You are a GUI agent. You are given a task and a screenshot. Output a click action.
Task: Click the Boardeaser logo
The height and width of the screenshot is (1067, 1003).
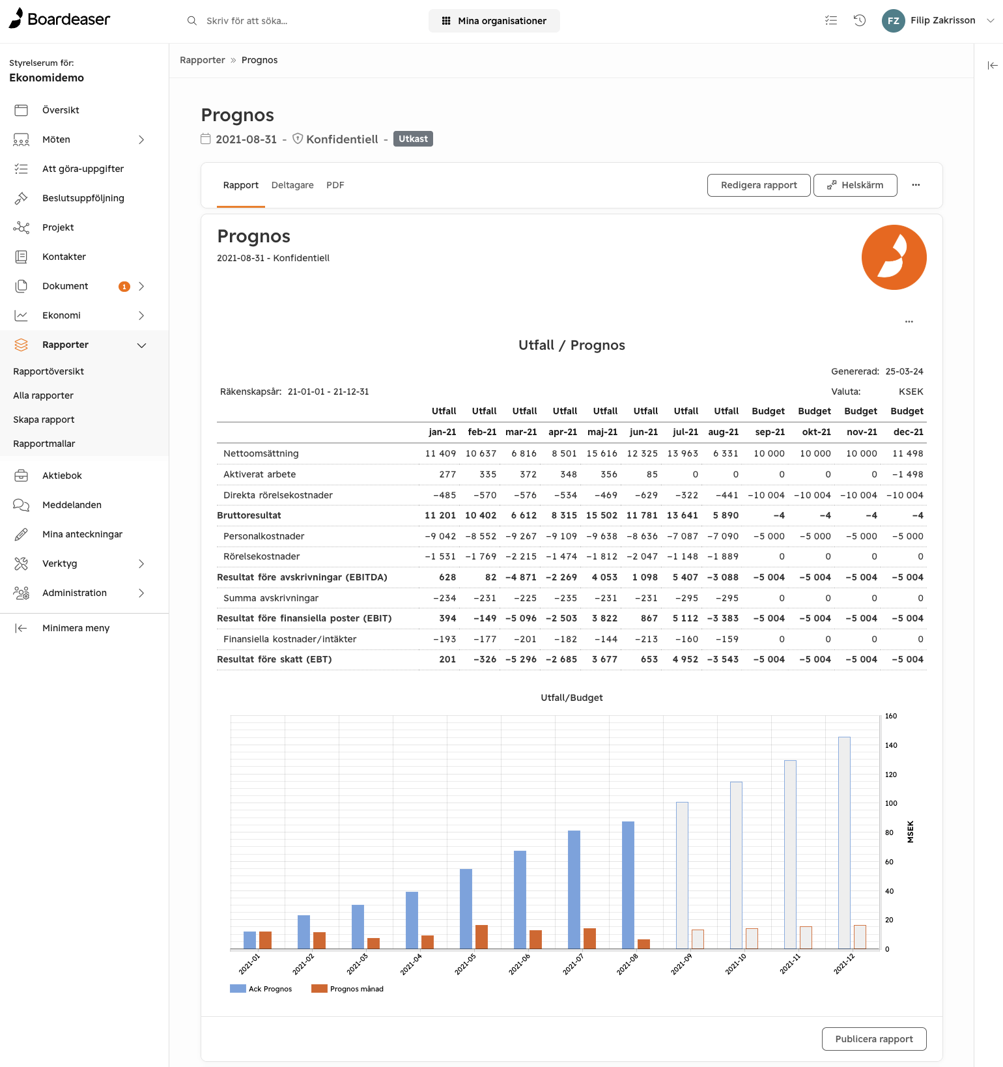60,19
